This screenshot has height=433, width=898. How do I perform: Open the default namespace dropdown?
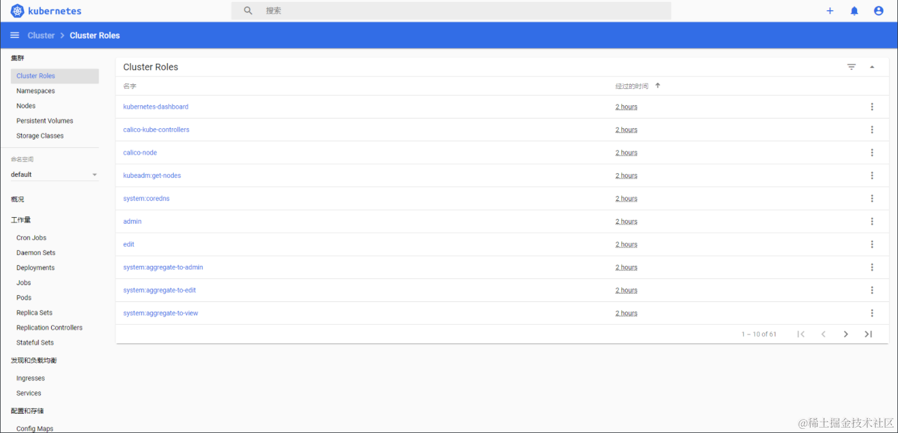55,174
